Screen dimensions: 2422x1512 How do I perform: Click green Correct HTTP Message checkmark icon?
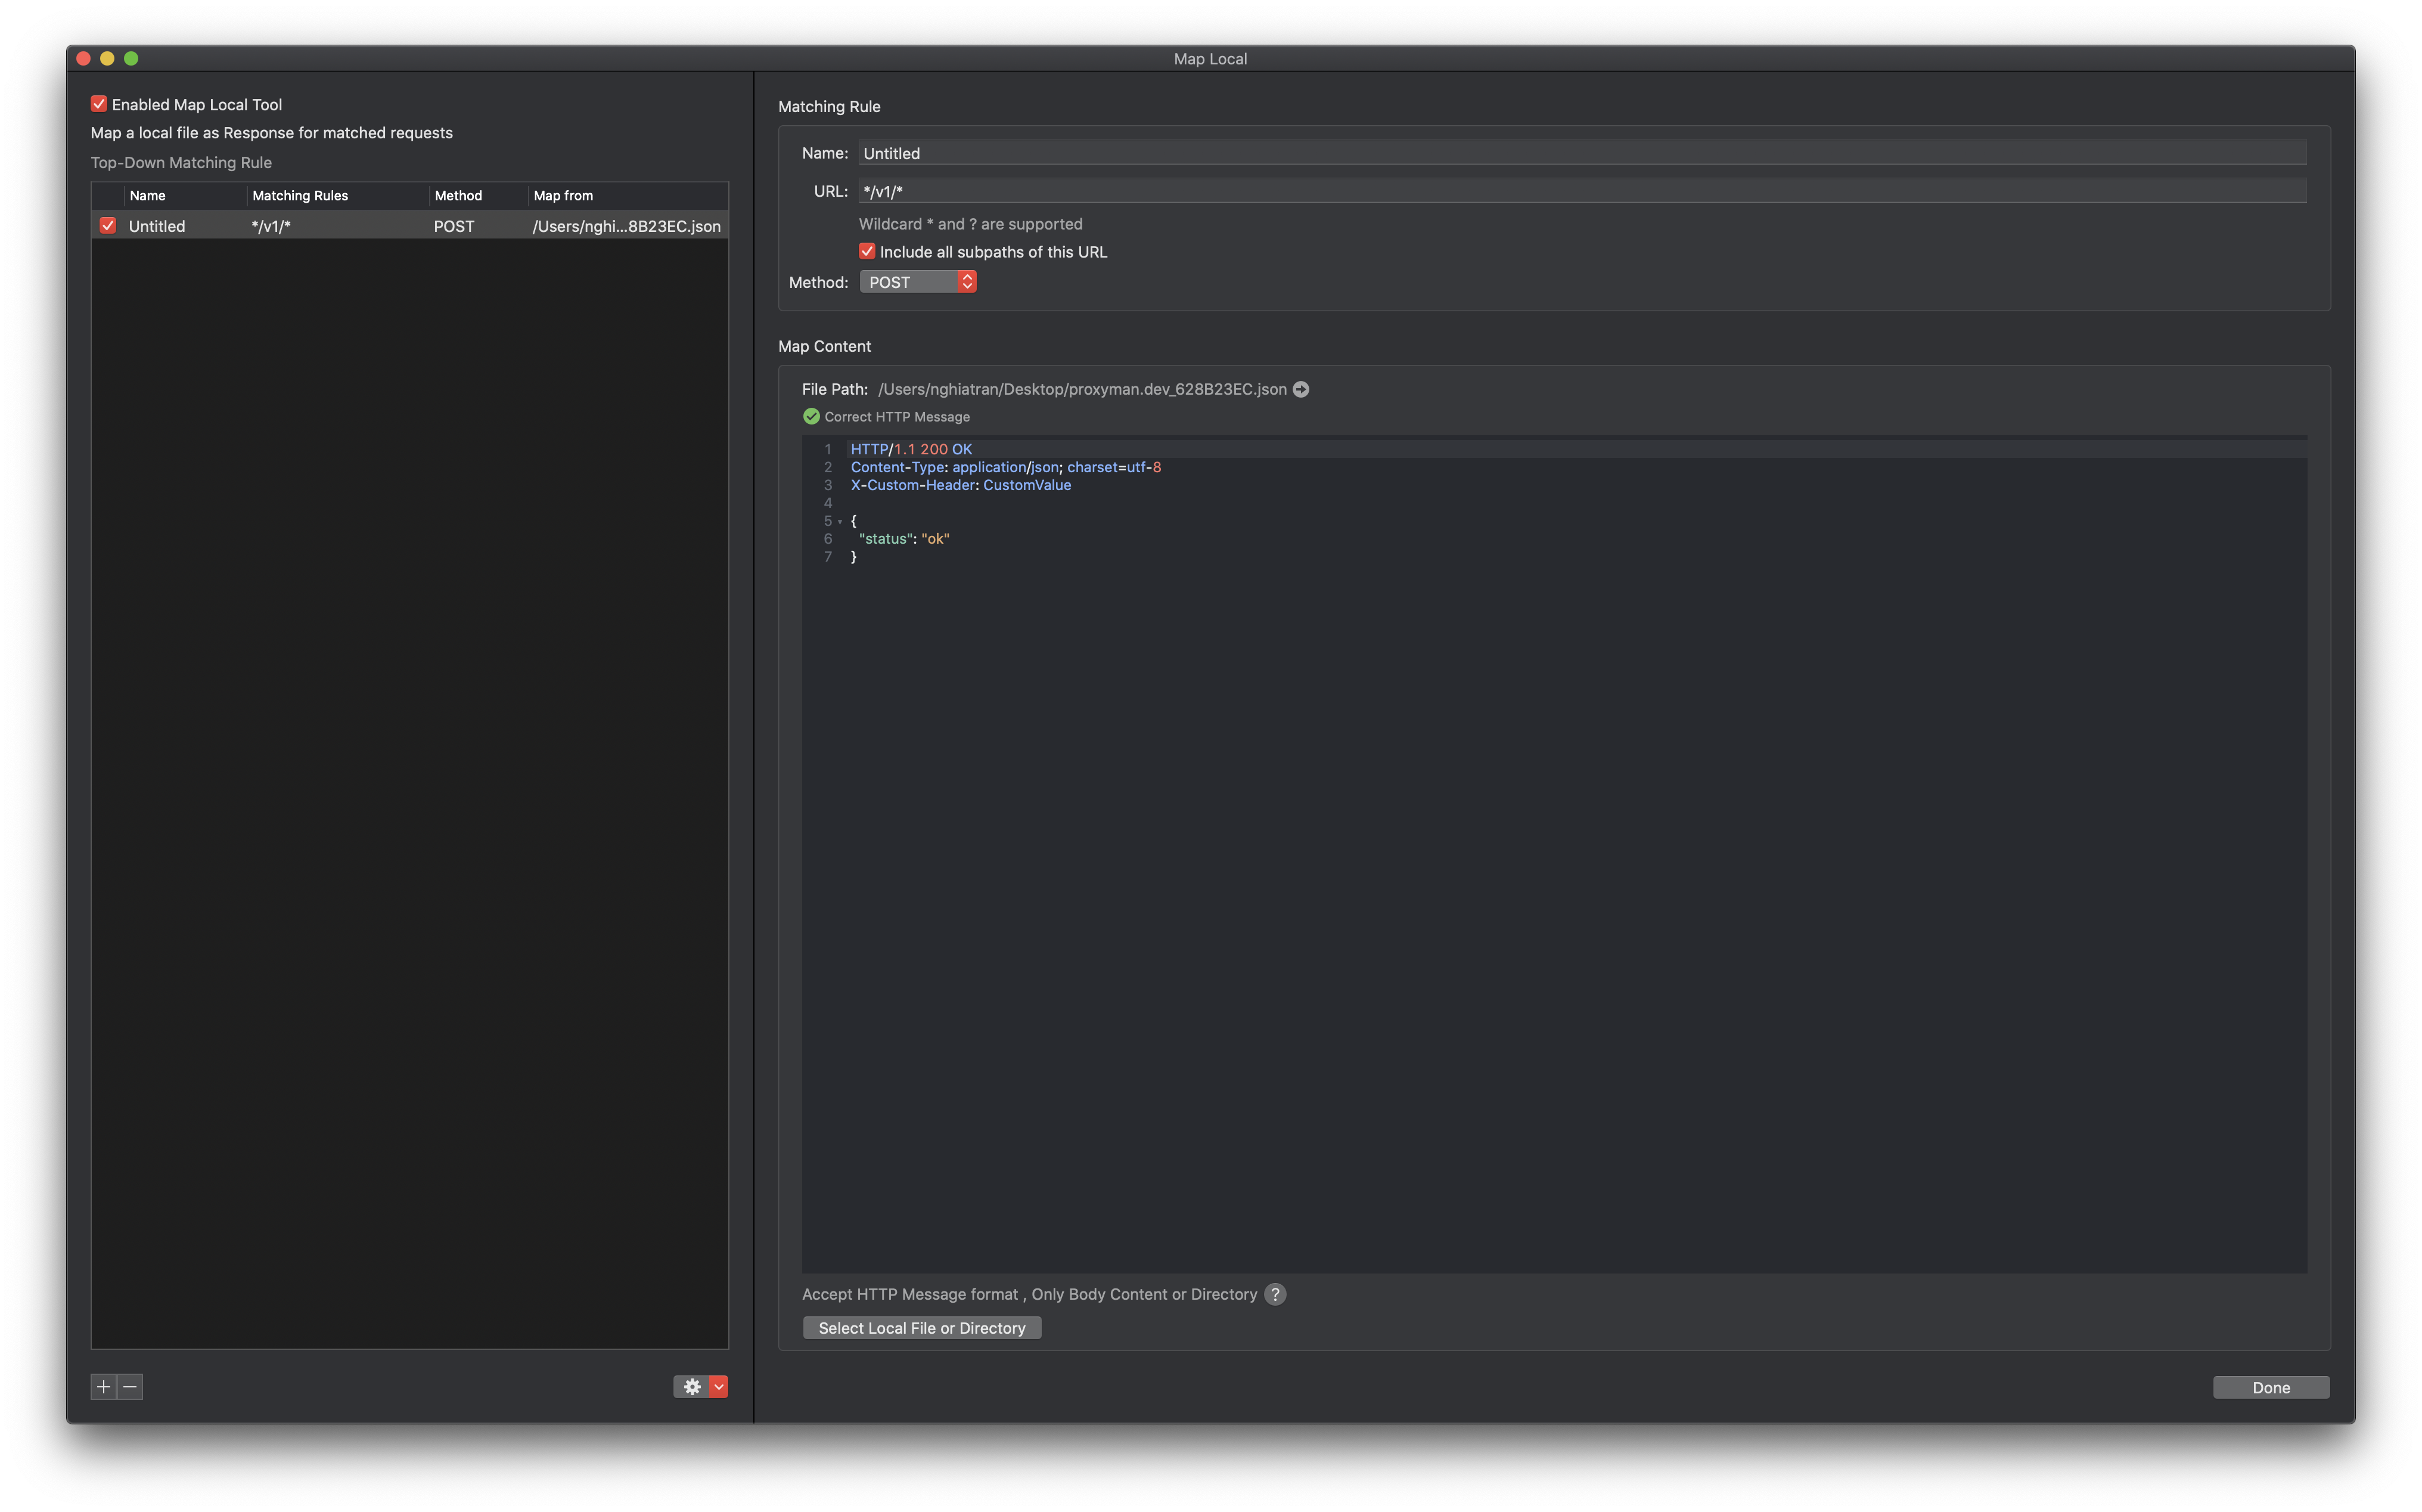click(x=811, y=417)
